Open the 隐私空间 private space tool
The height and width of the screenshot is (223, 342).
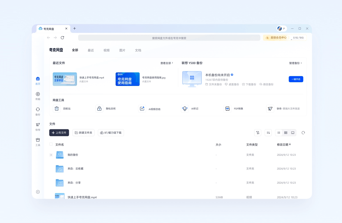pos(106,108)
